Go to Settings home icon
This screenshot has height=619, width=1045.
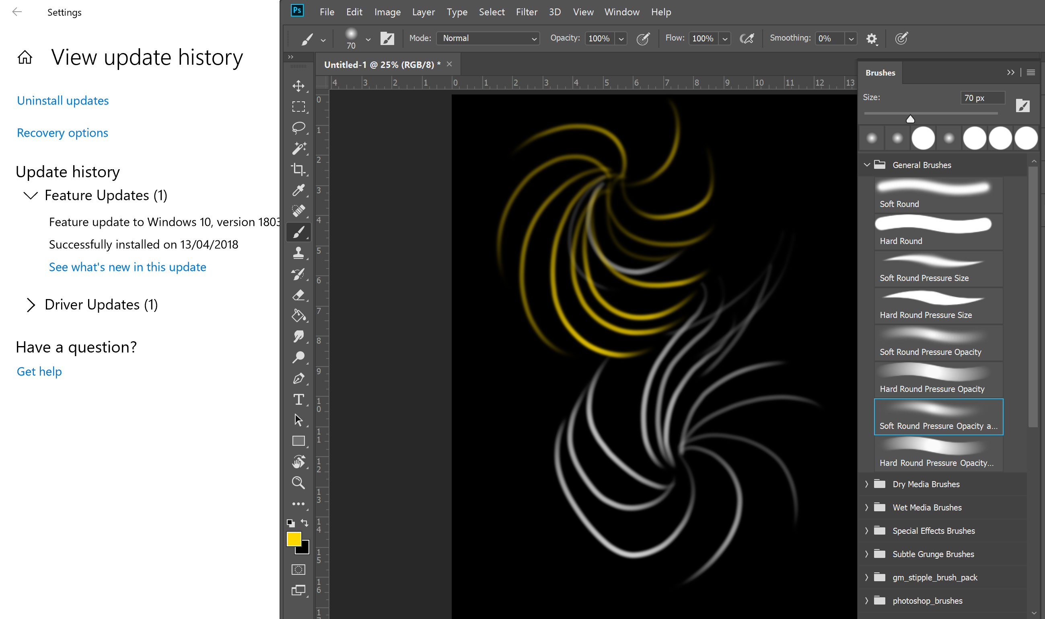[x=25, y=57]
